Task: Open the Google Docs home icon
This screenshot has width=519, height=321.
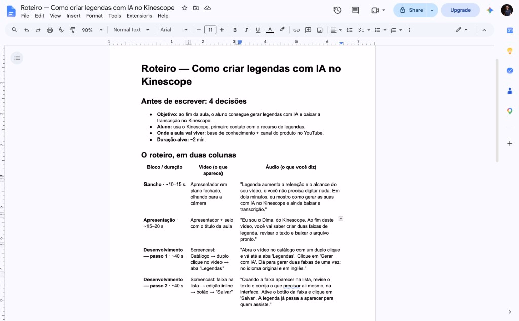Action: tap(11, 11)
